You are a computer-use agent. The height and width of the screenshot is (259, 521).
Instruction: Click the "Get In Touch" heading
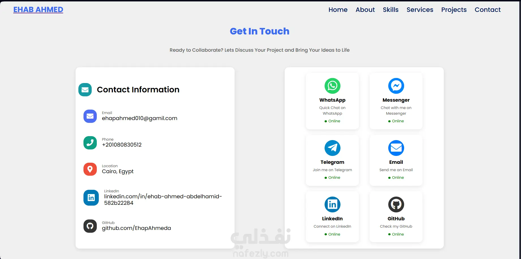260,31
